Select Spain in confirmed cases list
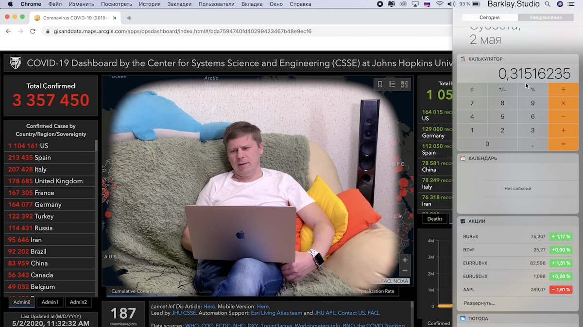Screen dimensions: 583x327 [x=50, y=157]
